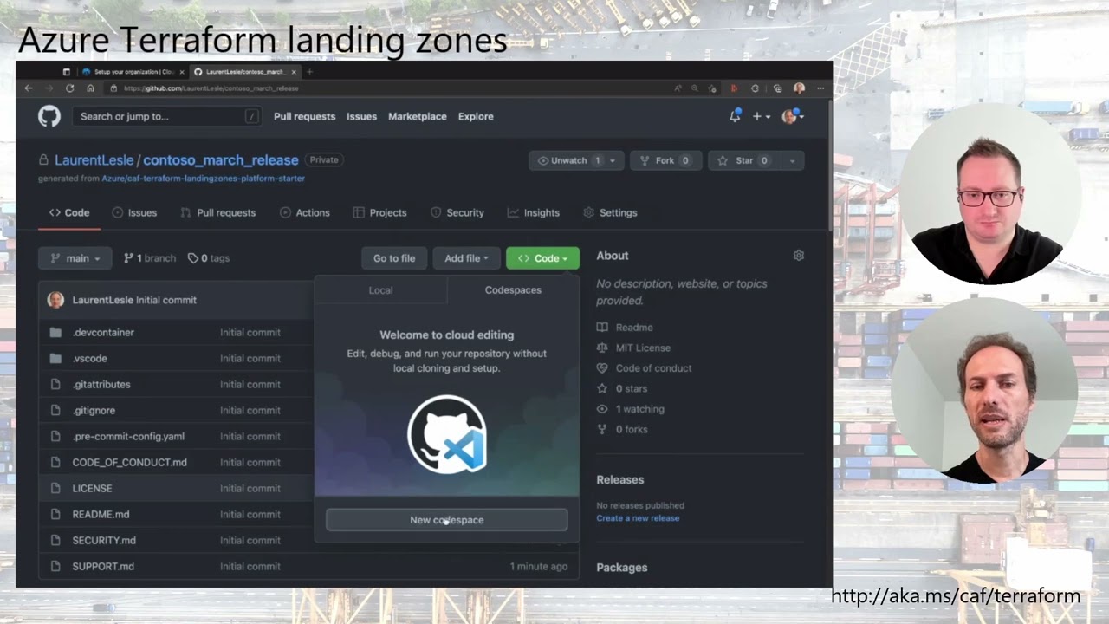Image resolution: width=1109 pixels, height=624 pixels.
Task: Open the .gitattributes file
Action: pyautogui.click(x=101, y=384)
